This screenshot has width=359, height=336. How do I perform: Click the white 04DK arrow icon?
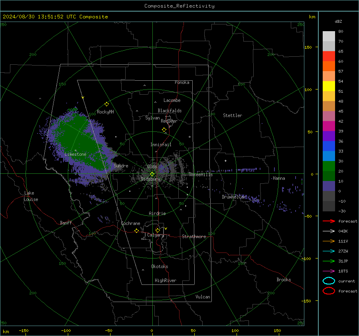(x=329, y=231)
